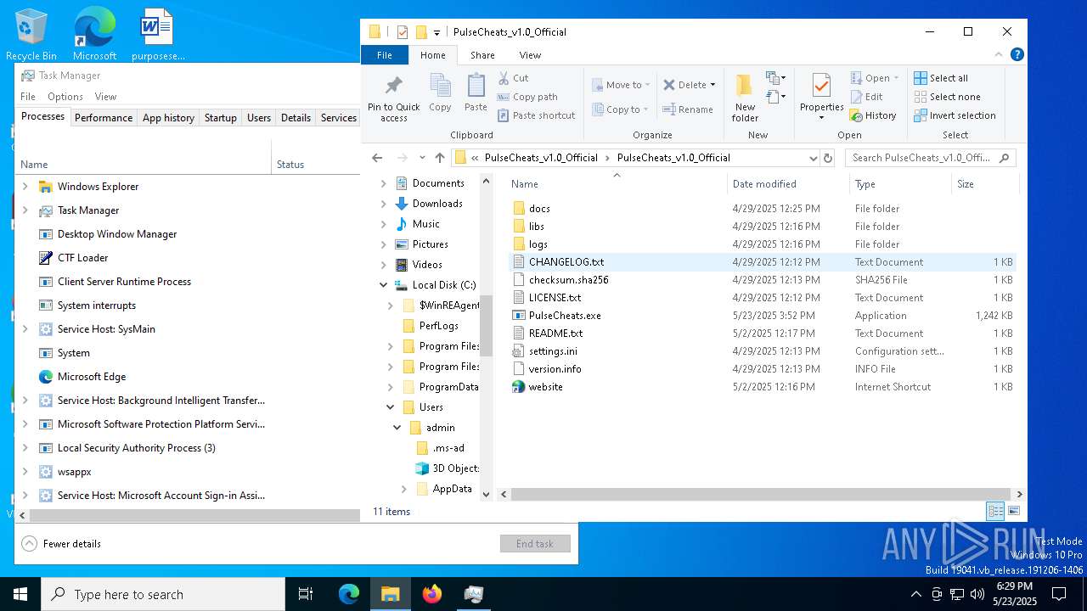Open Task Manager View menu

click(105, 97)
